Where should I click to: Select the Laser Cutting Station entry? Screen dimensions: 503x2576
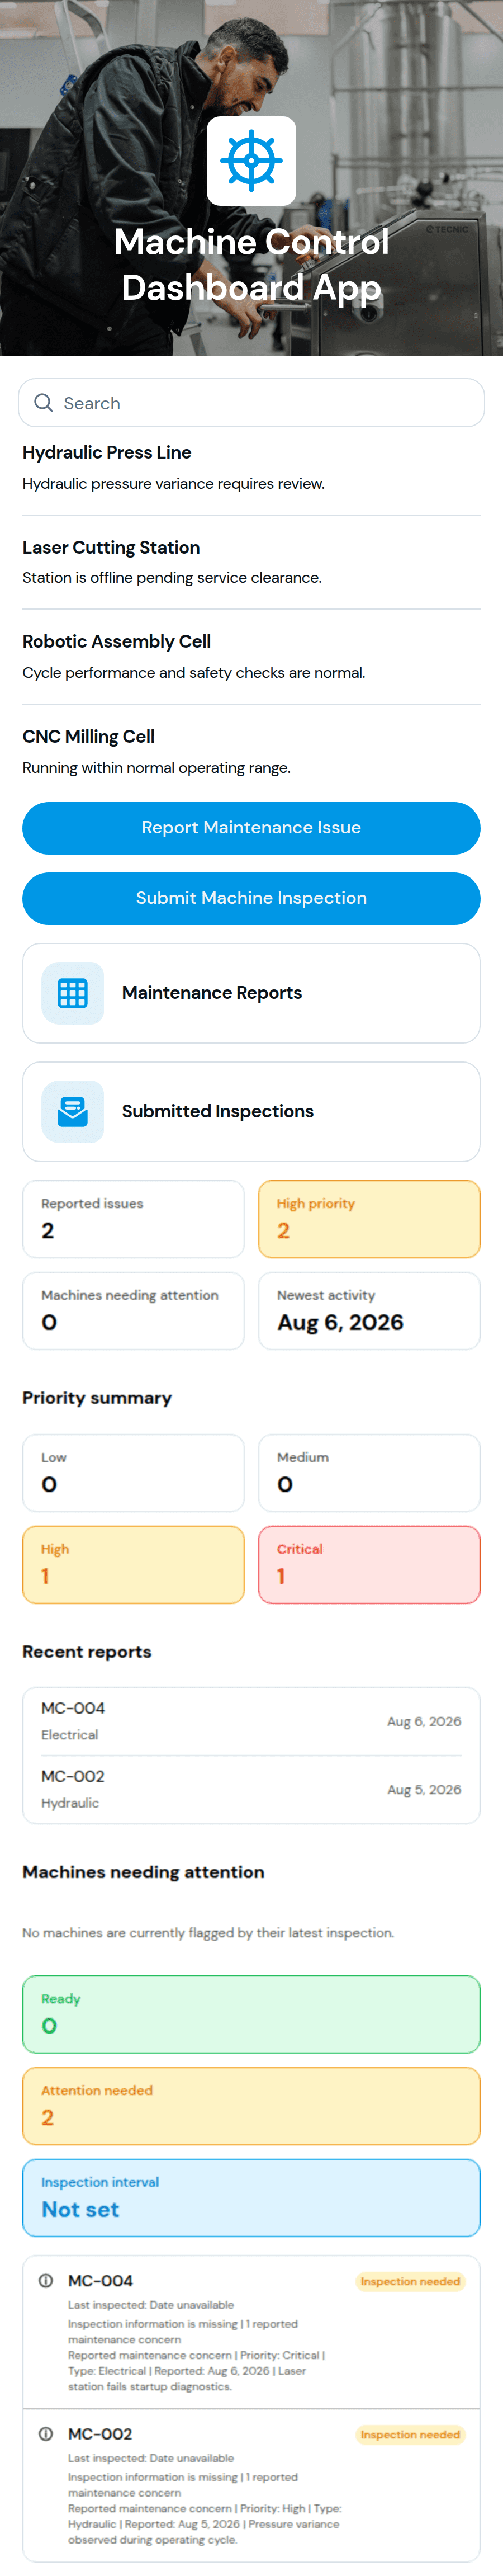click(x=251, y=562)
